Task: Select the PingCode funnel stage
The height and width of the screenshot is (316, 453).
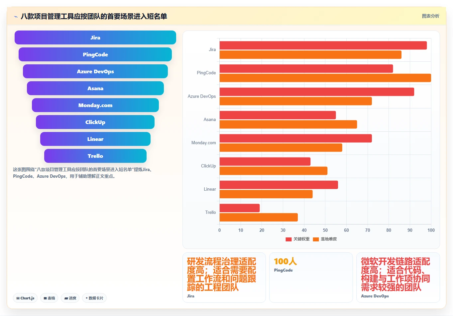Action: coord(95,54)
